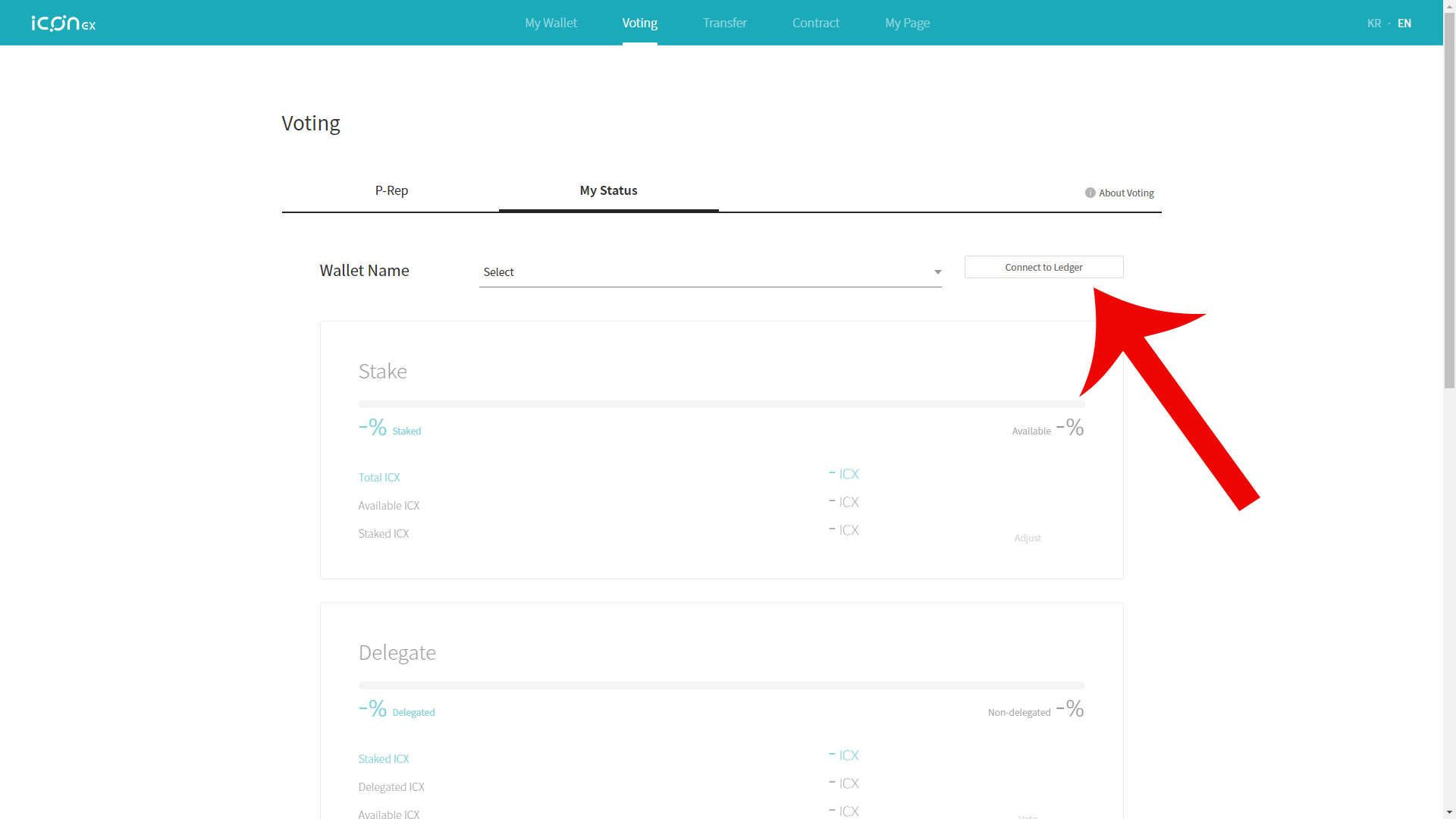The height and width of the screenshot is (819, 1456).
Task: Click the About Voting info icon
Action: (1090, 193)
